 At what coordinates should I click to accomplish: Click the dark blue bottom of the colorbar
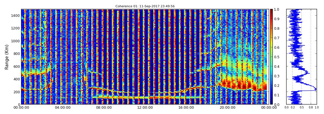(x=271, y=103)
